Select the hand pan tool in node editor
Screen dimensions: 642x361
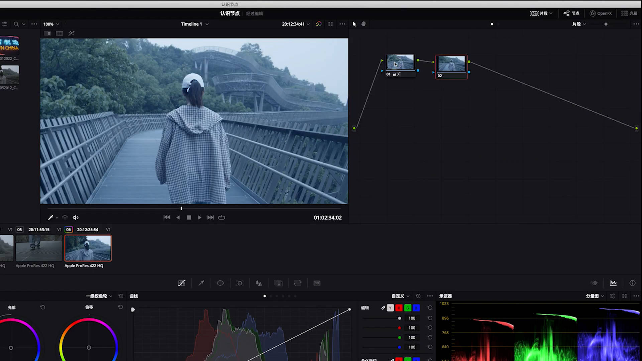tap(363, 24)
